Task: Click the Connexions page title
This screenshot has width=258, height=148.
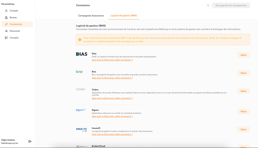Action: pyautogui.click(x=83, y=5)
